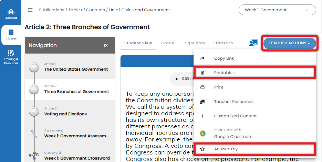Collapse the Teacher Actions dropdown
The width and height of the screenshot is (322, 162).
289,43
